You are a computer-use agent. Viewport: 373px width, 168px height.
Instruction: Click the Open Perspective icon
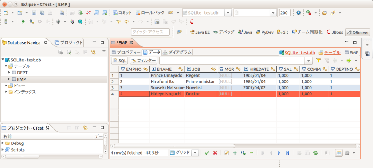coord(180,32)
